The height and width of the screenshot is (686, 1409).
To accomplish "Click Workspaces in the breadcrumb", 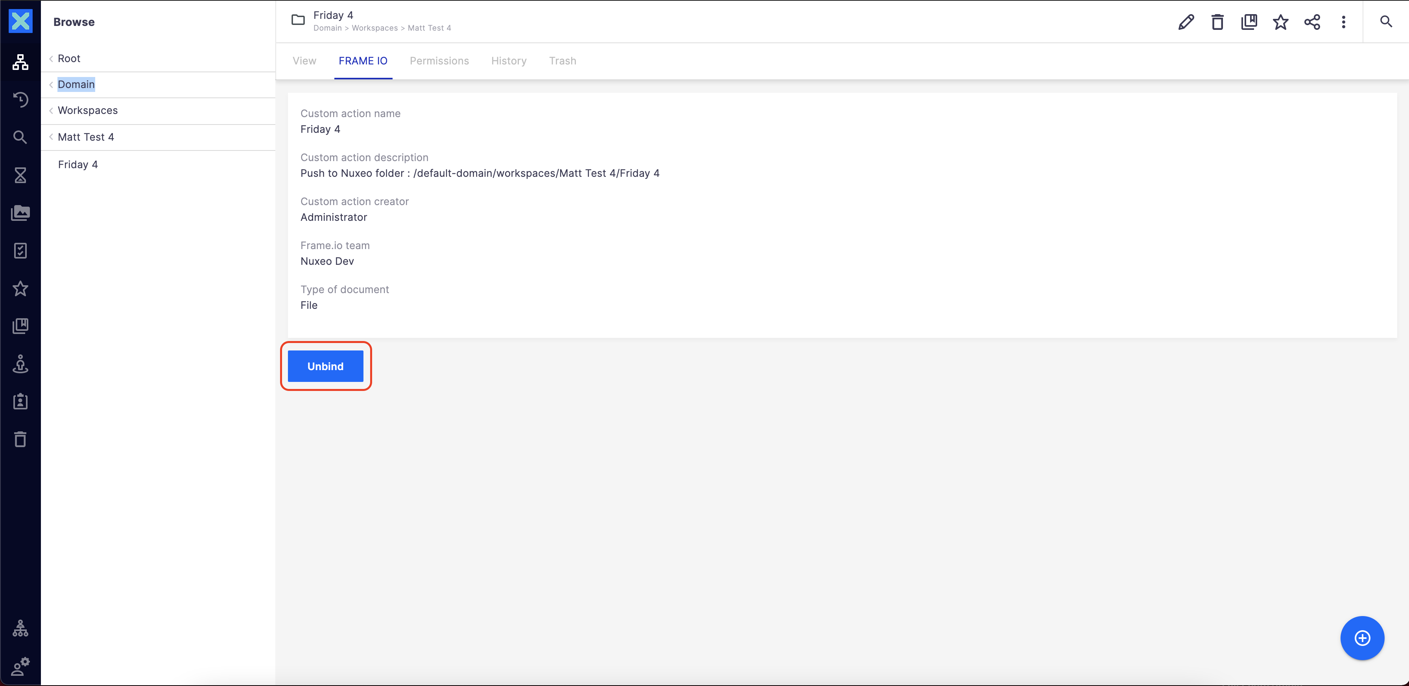I will coord(375,28).
